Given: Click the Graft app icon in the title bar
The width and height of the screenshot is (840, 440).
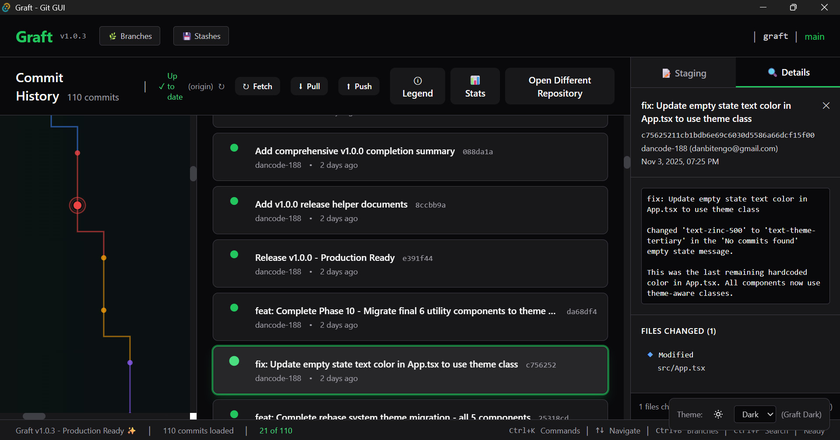Looking at the screenshot, I should [x=6, y=7].
